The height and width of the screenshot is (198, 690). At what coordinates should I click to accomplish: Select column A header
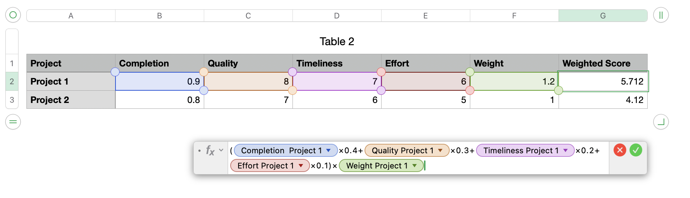point(71,16)
